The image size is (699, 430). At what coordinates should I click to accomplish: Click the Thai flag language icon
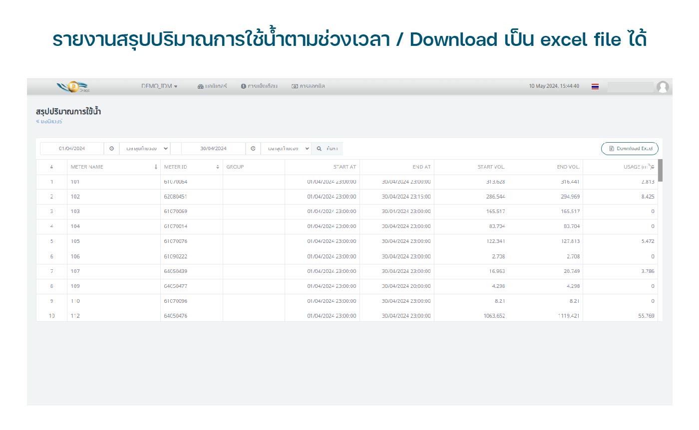(595, 86)
